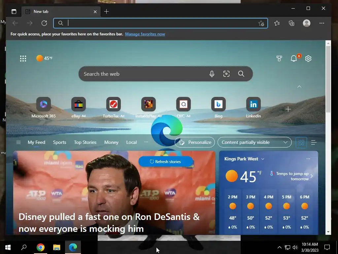The width and height of the screenshot is (338, 254).
Task: Start voice search with microphone icon
Action: [x=212, y=74]
